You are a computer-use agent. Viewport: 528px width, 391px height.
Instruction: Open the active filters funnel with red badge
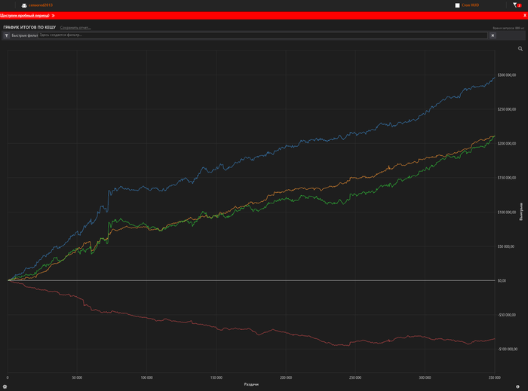(517, 5)
